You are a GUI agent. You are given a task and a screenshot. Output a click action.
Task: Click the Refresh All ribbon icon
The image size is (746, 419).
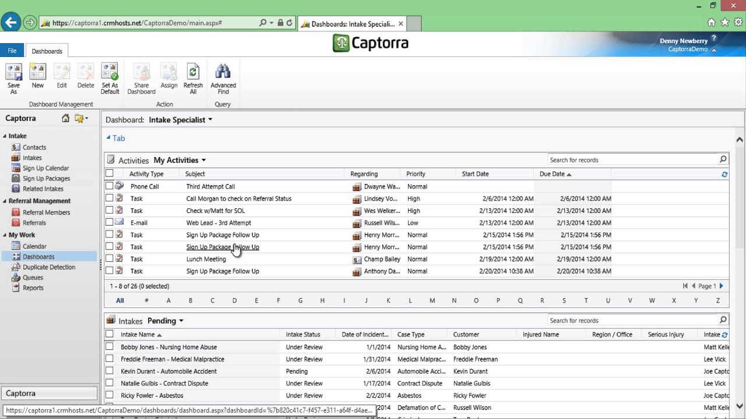[x=193, y=79]
